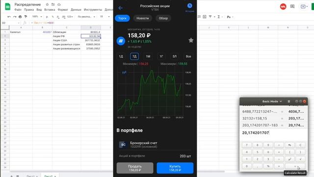The width and height of the screenshot is (314, 177).
Task: Open the Правка menu
Action: [x=29, y=10]
